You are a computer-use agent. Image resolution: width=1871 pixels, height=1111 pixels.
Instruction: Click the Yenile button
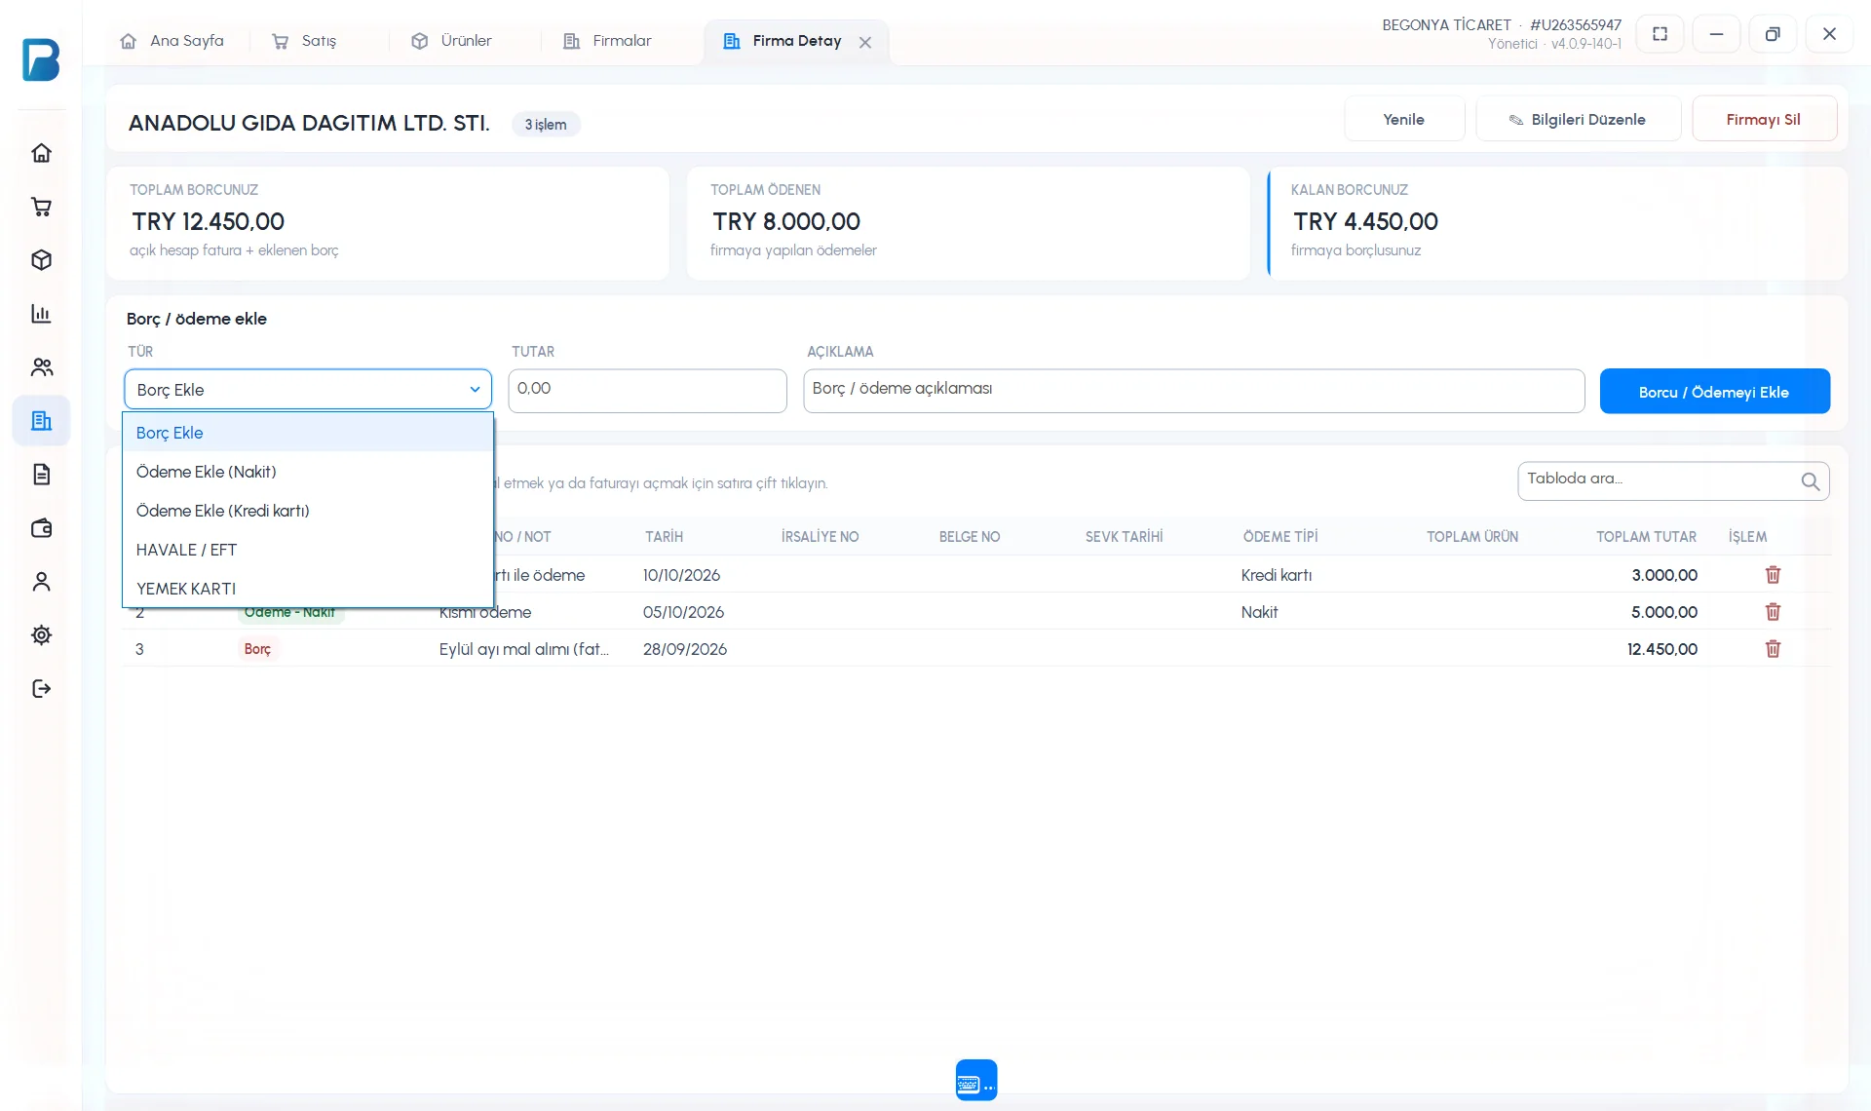(x=1404, y=119)
